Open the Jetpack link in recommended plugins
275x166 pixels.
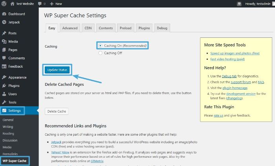tap(56, 142)
